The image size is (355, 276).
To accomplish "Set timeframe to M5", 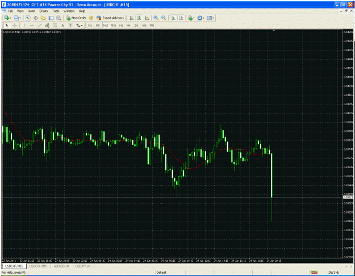I will pos(98,26).
